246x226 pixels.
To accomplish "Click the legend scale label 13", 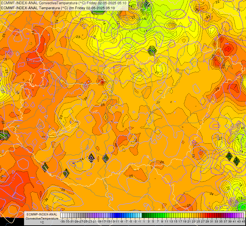I will point(171,221).
